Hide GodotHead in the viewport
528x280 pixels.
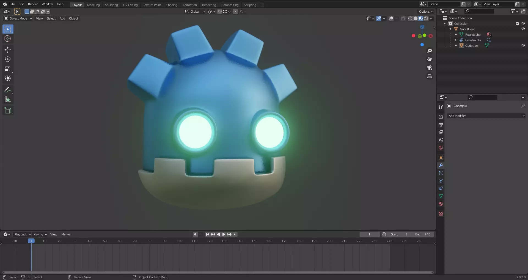[523, 29]
